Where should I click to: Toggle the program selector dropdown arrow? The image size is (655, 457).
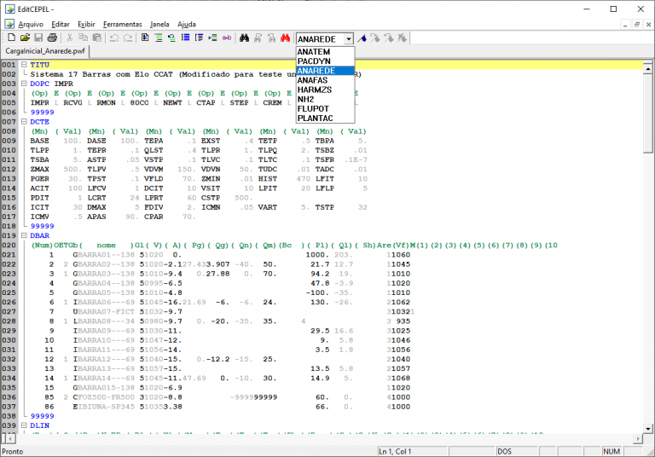(x=348, y=39)
